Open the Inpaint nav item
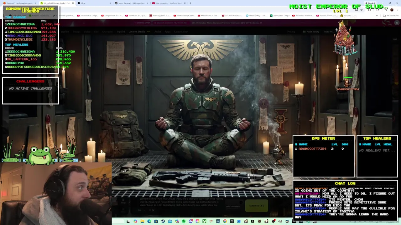 click(121, 32)
